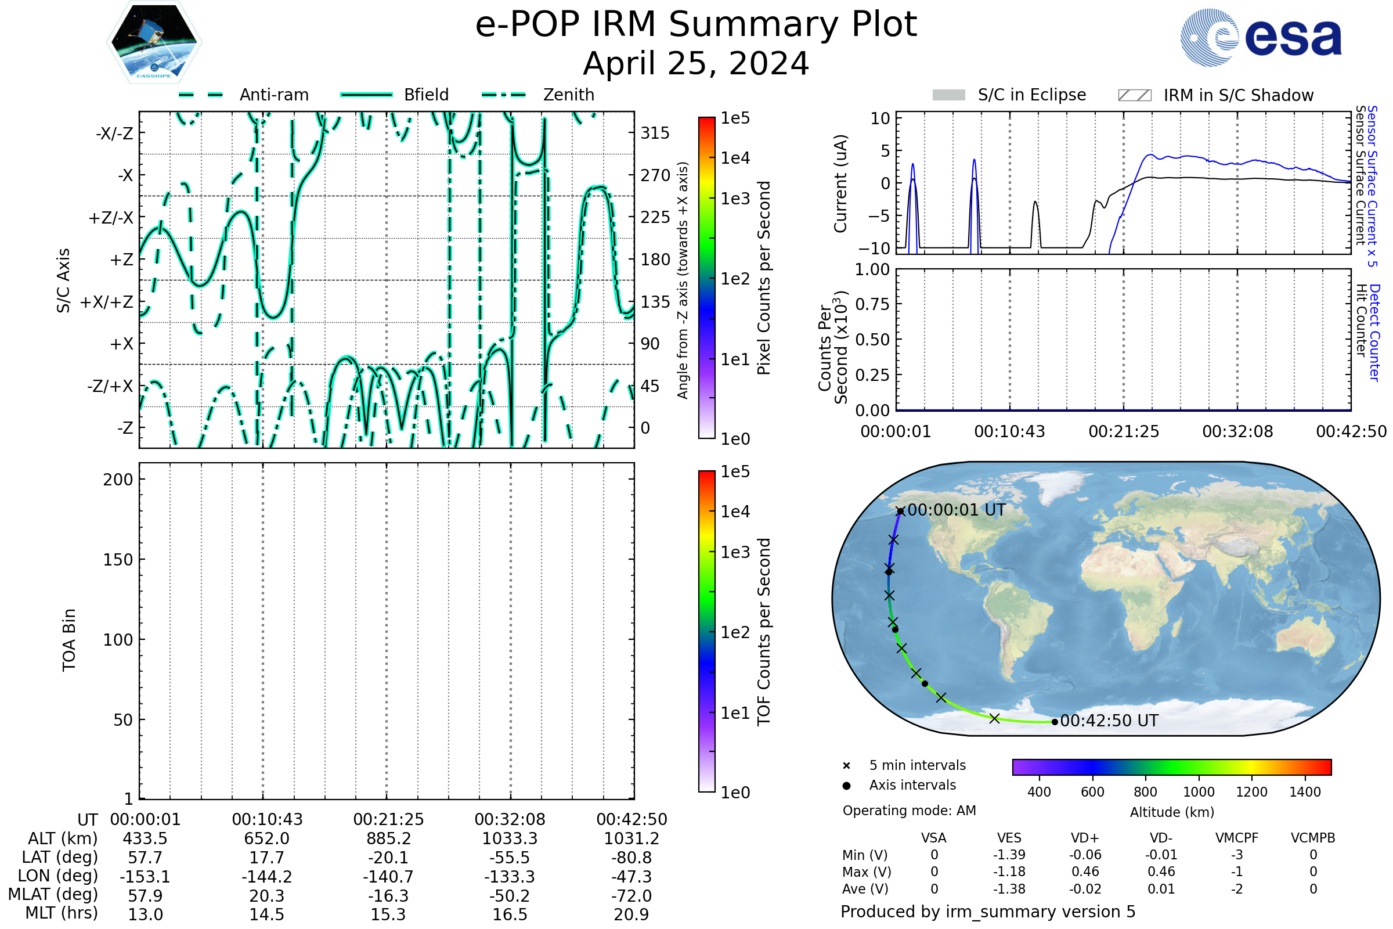Click the ESA logo

click(1261, 38)
